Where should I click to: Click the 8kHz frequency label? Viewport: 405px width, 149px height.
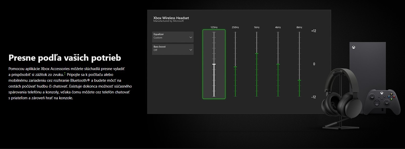click(x=299, y=27)
